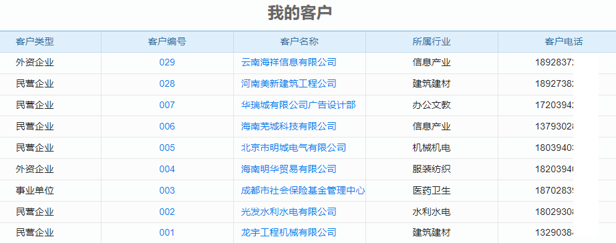Open customer number 001 link
Viewport: 616px width, 243px height.
coord(167,233)
